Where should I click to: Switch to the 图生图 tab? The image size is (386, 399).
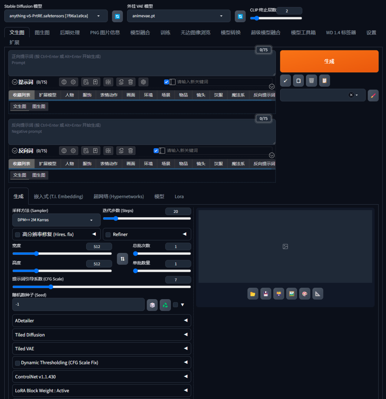(x=42, y=32)
